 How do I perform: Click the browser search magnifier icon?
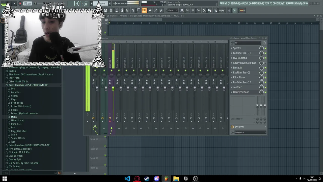(59, 173)
